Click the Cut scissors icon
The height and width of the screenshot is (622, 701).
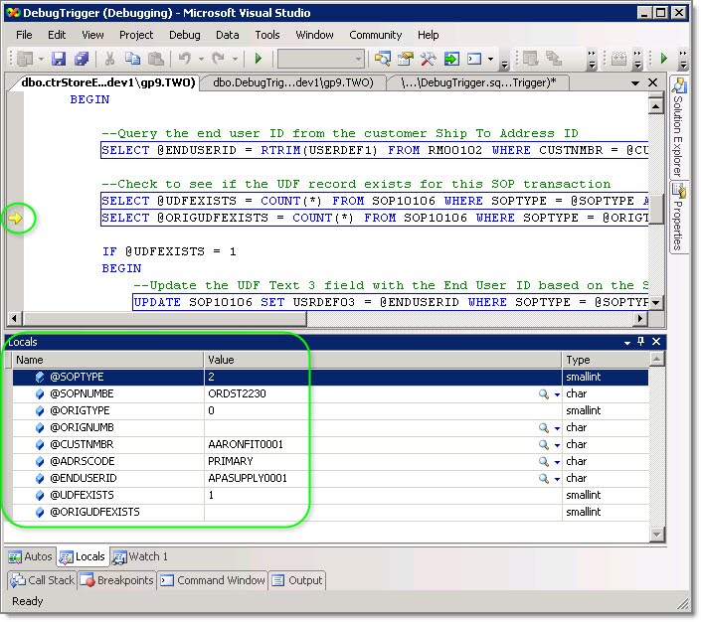[x=109, y=59]
